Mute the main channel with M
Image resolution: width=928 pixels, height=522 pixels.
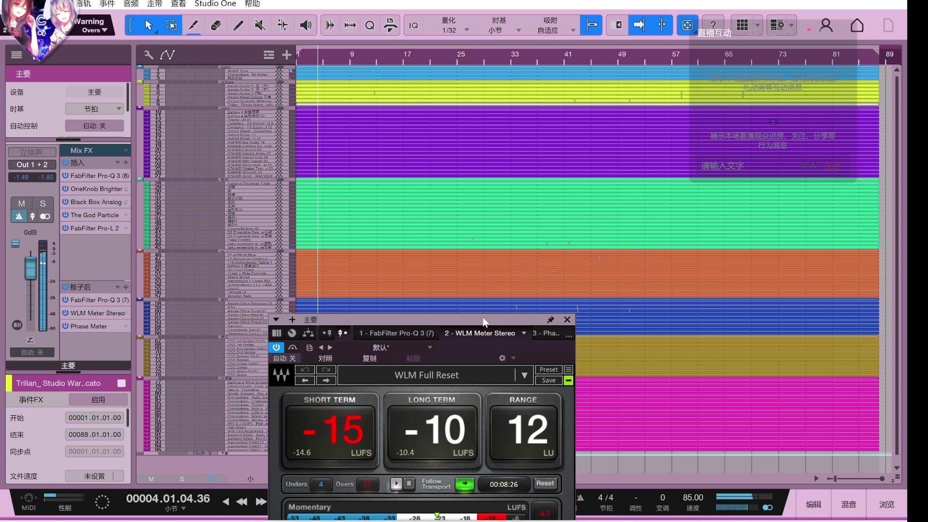(21, 203)
